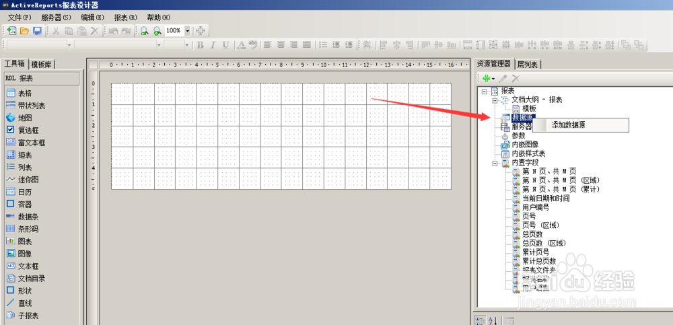
Task: Click the paste clipboard icon
Action: pyautogui.click(x=82, y=31)
